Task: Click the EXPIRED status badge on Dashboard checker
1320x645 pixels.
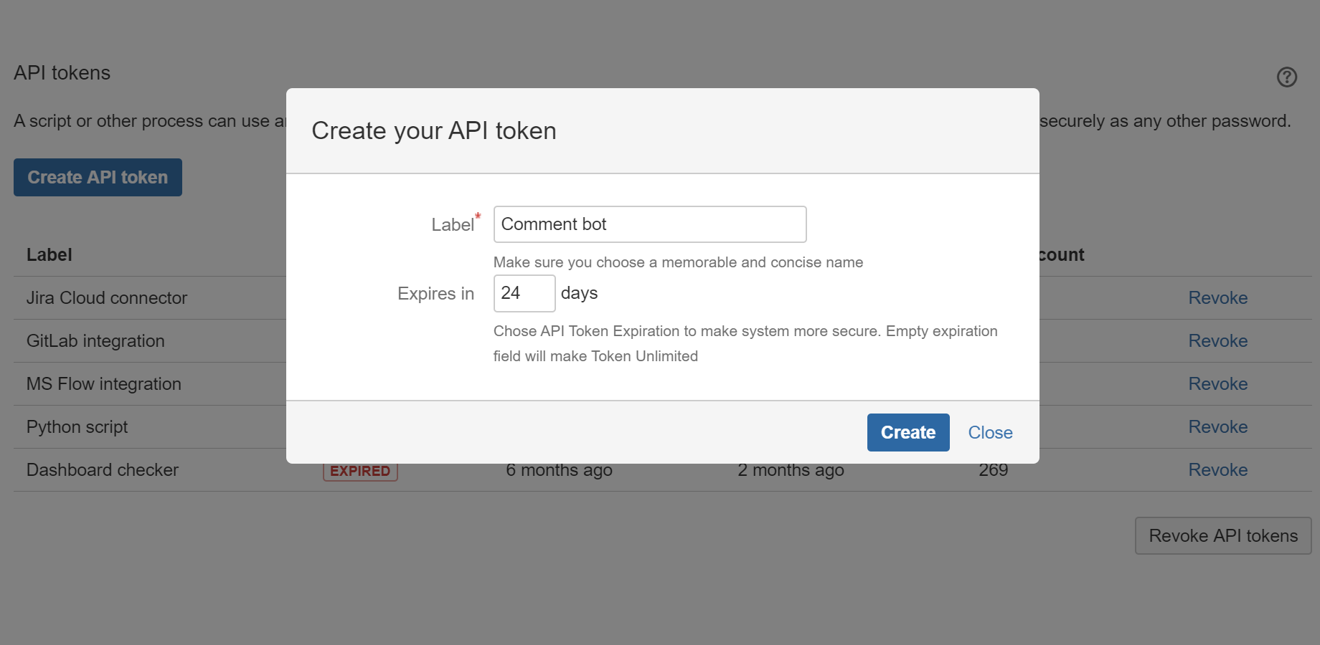Action: tap(359, 471)
